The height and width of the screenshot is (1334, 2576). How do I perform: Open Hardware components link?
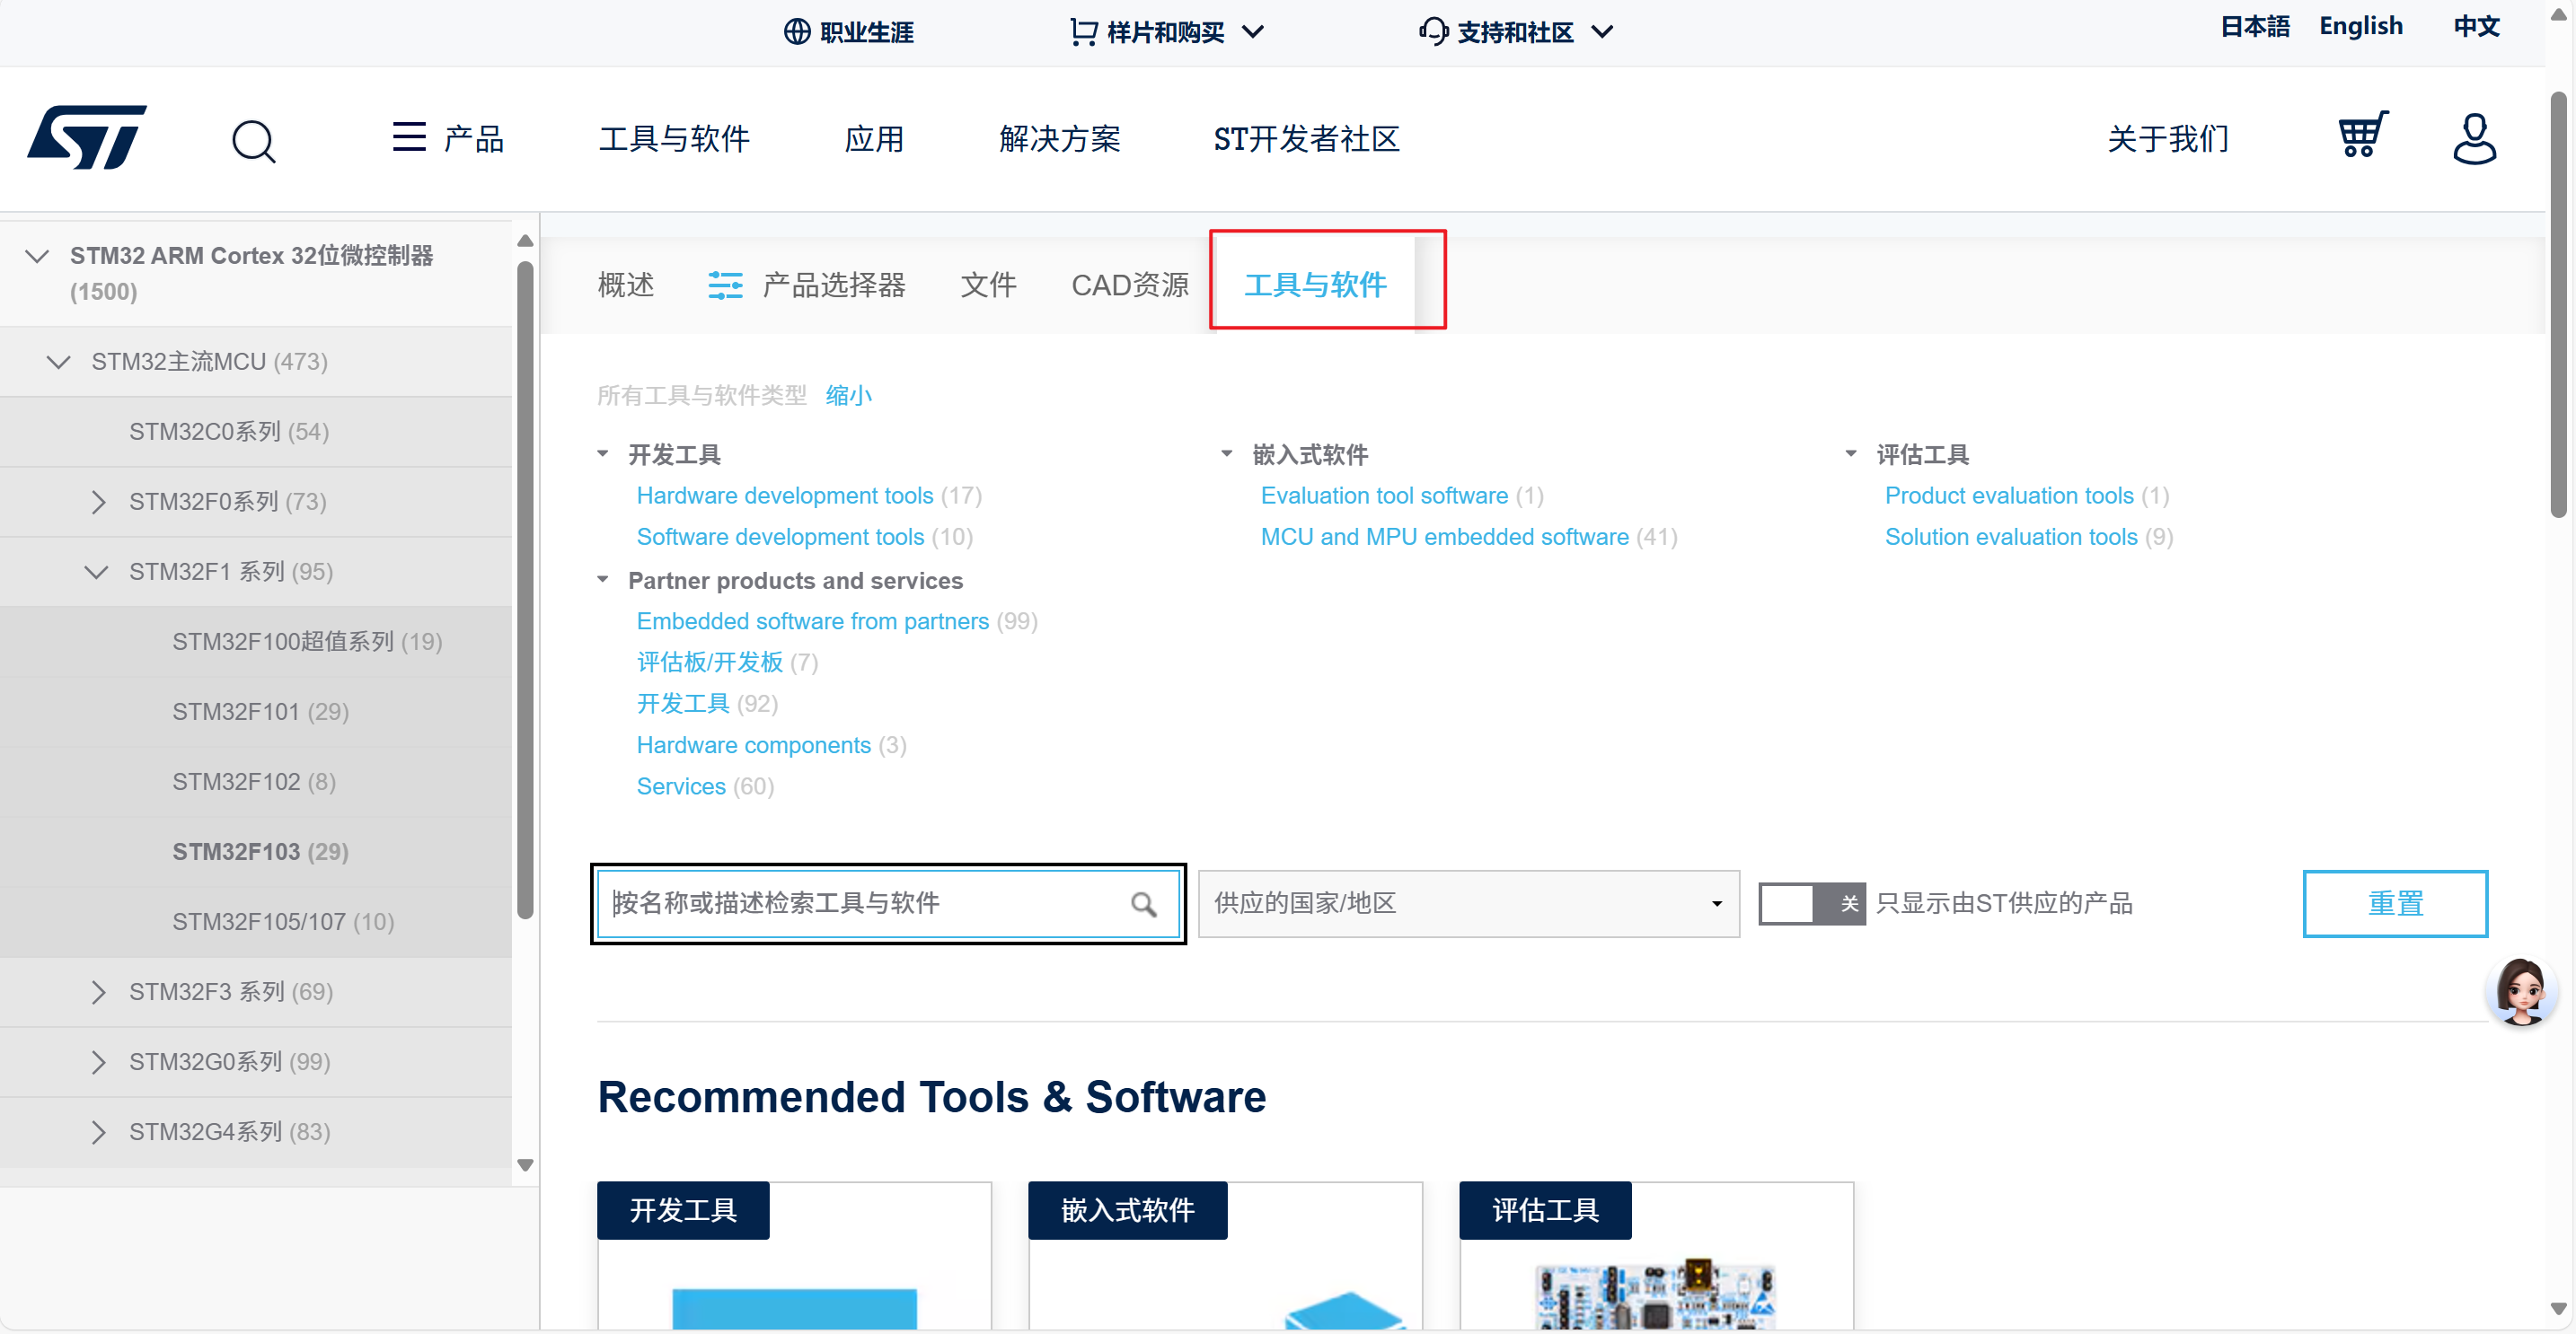coord(754,745)
